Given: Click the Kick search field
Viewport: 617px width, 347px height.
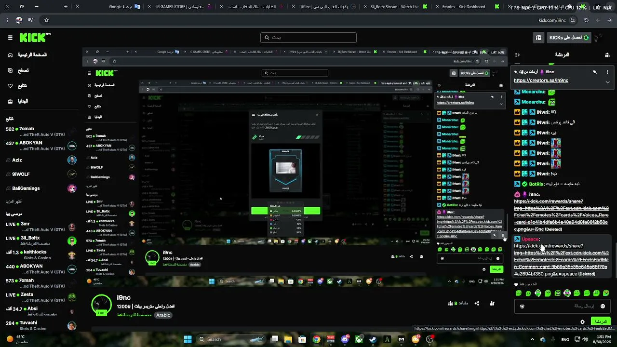Looking at the screenshot, I should click(x=308, y=38).
